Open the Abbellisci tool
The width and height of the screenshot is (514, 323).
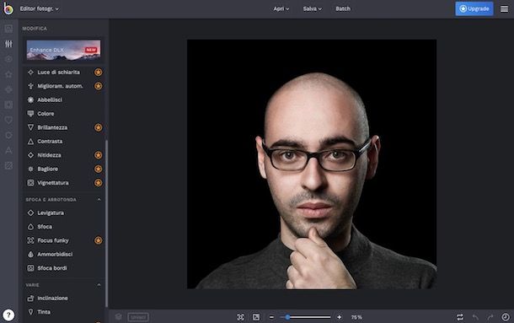point(64,100)
